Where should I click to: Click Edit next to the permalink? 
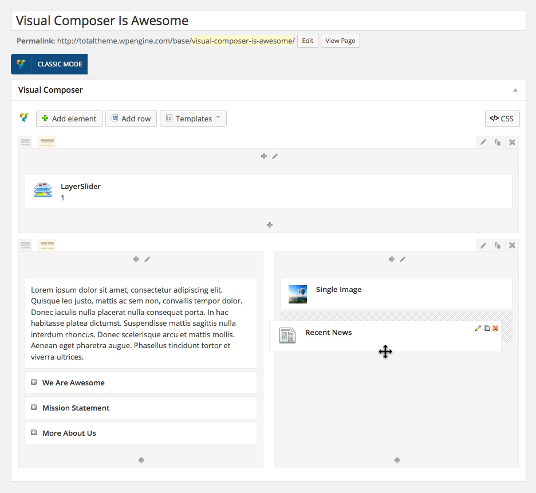pos(308,41)
